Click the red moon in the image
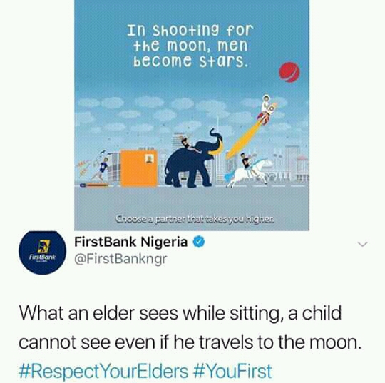Screen dimensions: 385x383 (289, 72)
